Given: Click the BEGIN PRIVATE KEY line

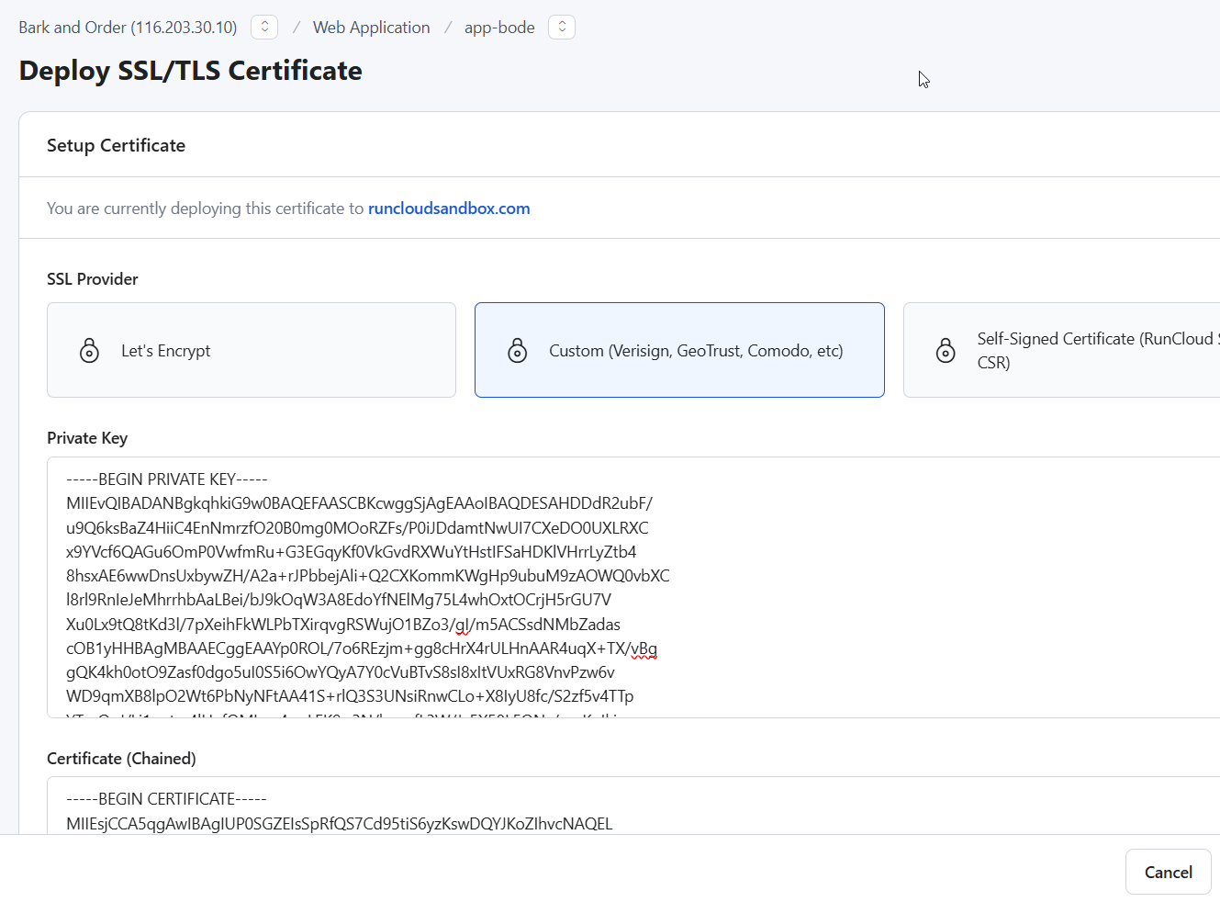Looking at the screenshot, I should (167, 479).
